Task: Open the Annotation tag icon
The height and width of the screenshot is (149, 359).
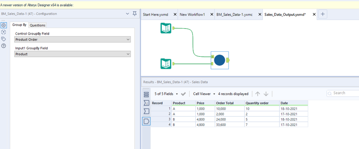Action: 4,39
